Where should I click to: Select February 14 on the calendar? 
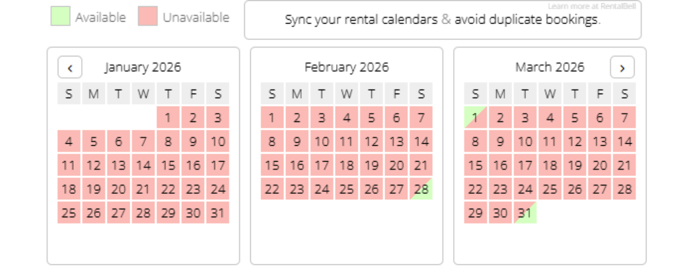[x=421, y=141]
